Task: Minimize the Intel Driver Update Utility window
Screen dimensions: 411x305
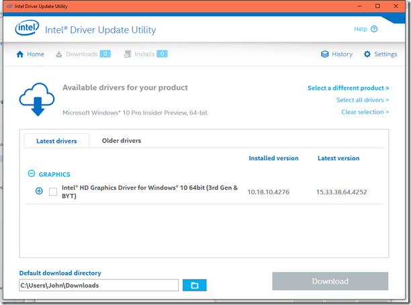Action: click(x=360, y=6)
